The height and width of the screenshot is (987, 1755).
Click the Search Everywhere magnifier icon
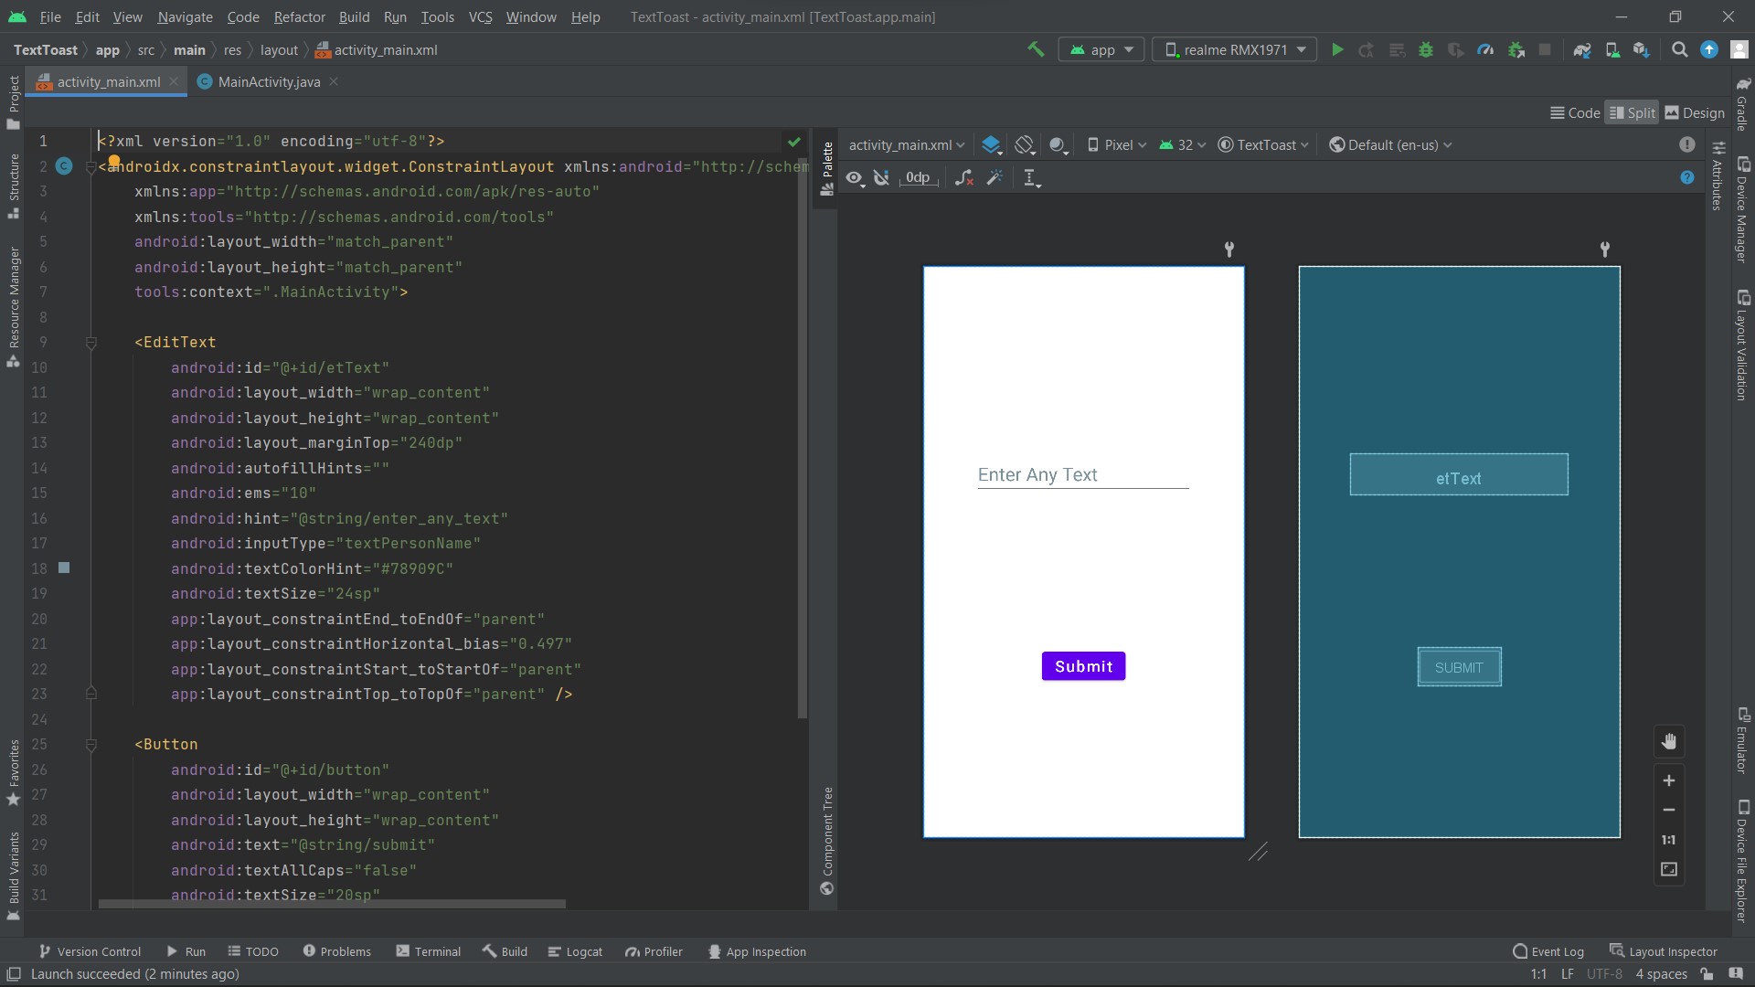(x=1679, y=50)
